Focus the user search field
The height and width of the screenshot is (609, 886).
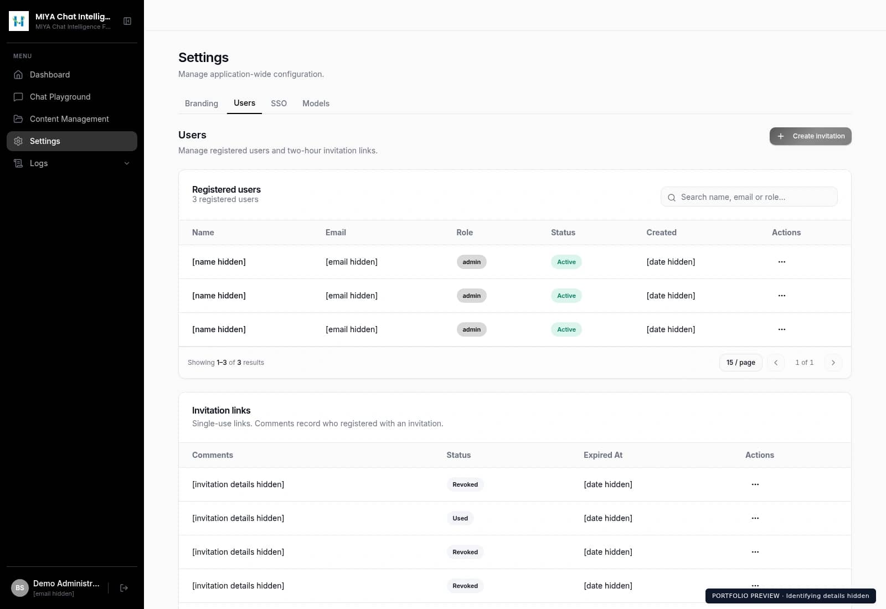[749, 197]
